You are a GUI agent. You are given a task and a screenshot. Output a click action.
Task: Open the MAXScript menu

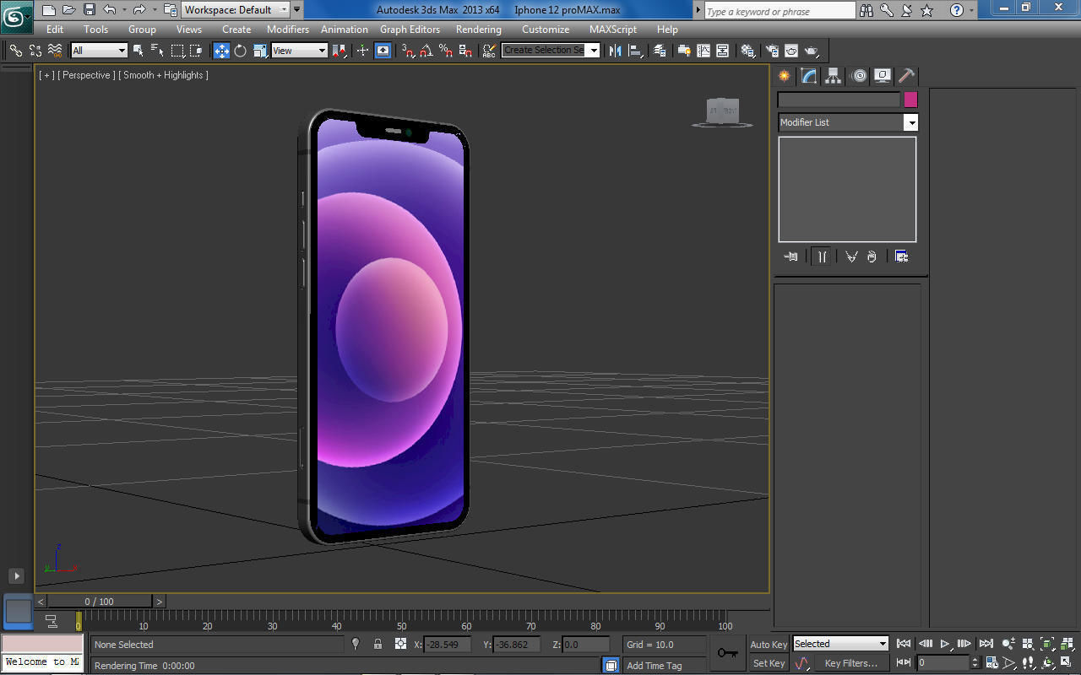point(613,30)
